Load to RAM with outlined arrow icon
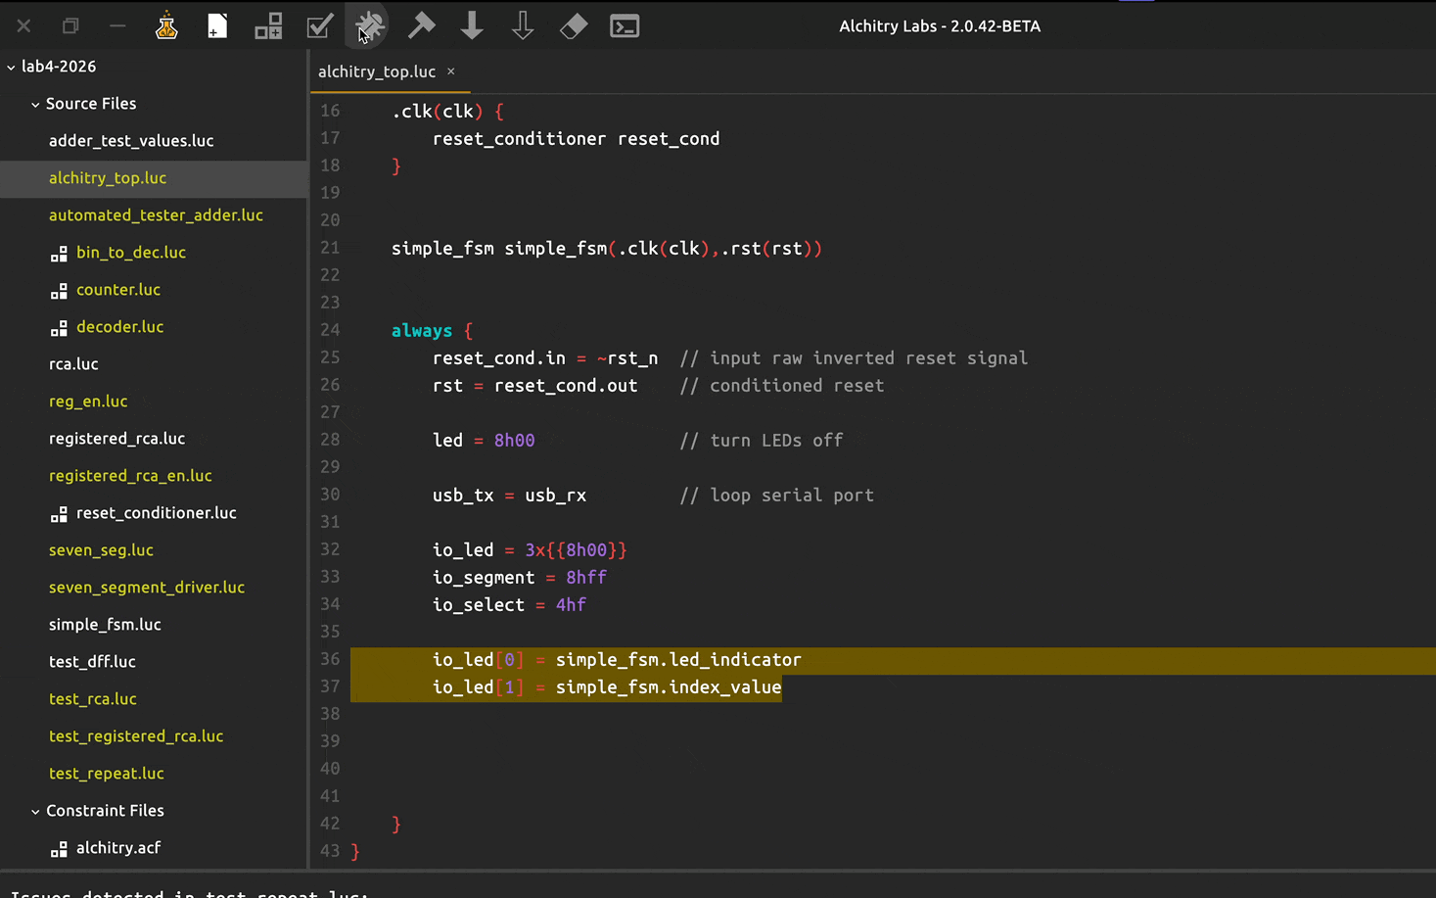Viewport: 1436px width, 898px height. point(523,26)
